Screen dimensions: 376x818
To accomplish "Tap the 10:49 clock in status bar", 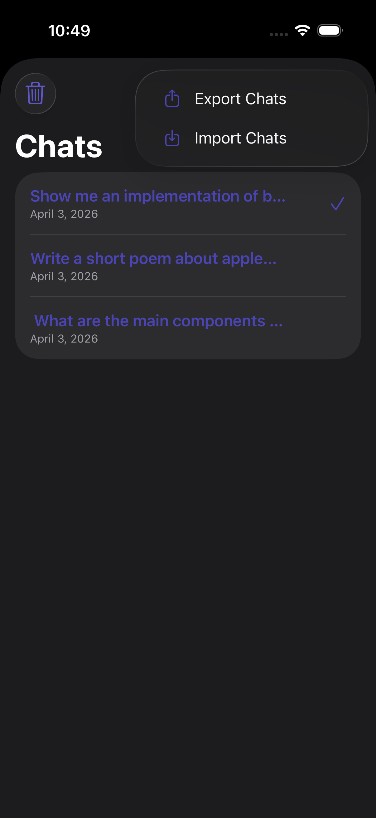I will point(69,31).
